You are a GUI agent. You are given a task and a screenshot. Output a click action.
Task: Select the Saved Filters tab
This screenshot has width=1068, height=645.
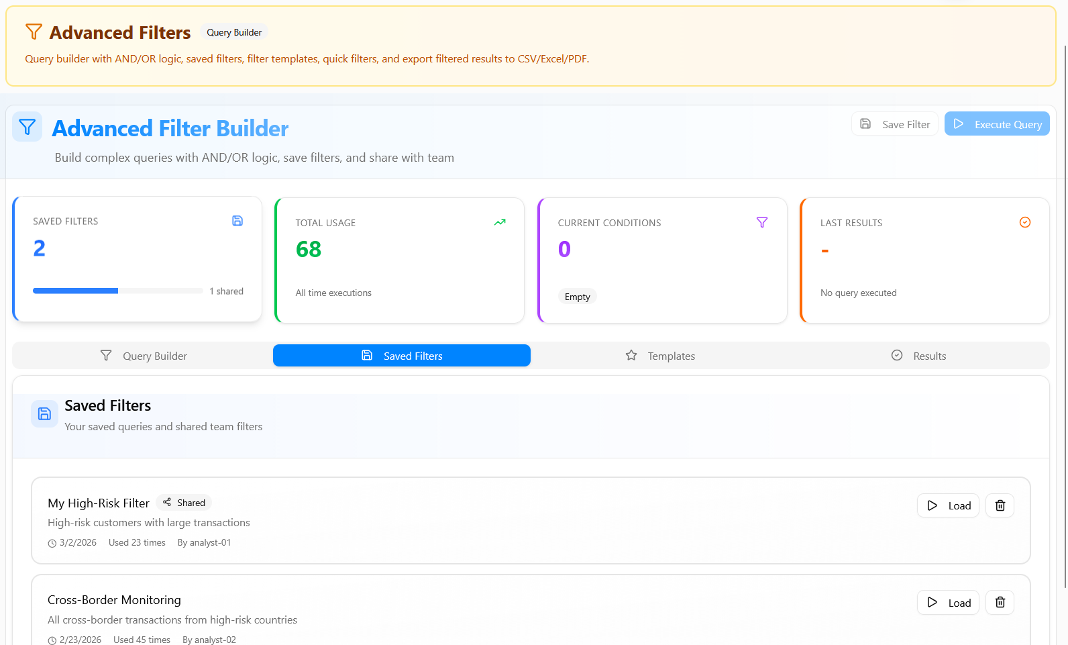(x=402, y=356)
